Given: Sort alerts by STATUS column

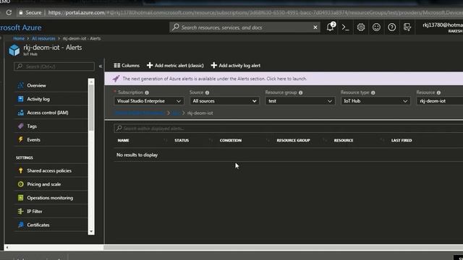Looking at the screenshot, I should (x=182, y=140).
